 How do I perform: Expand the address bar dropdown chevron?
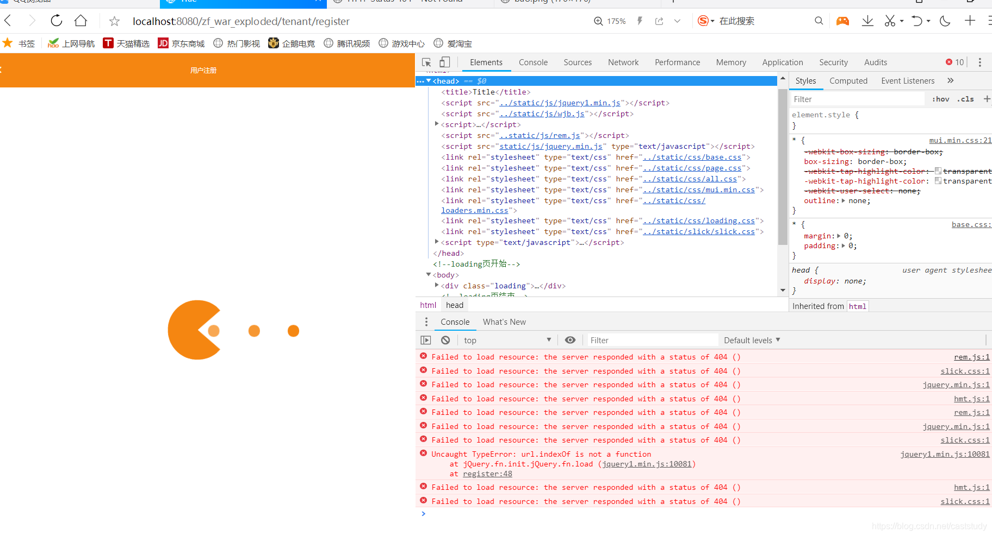[x=677, y=21]
